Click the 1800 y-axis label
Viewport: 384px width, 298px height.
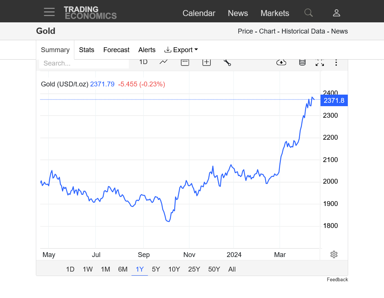click(330, 225)
